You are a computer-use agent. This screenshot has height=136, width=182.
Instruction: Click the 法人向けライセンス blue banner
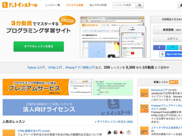tap(68, 107)
